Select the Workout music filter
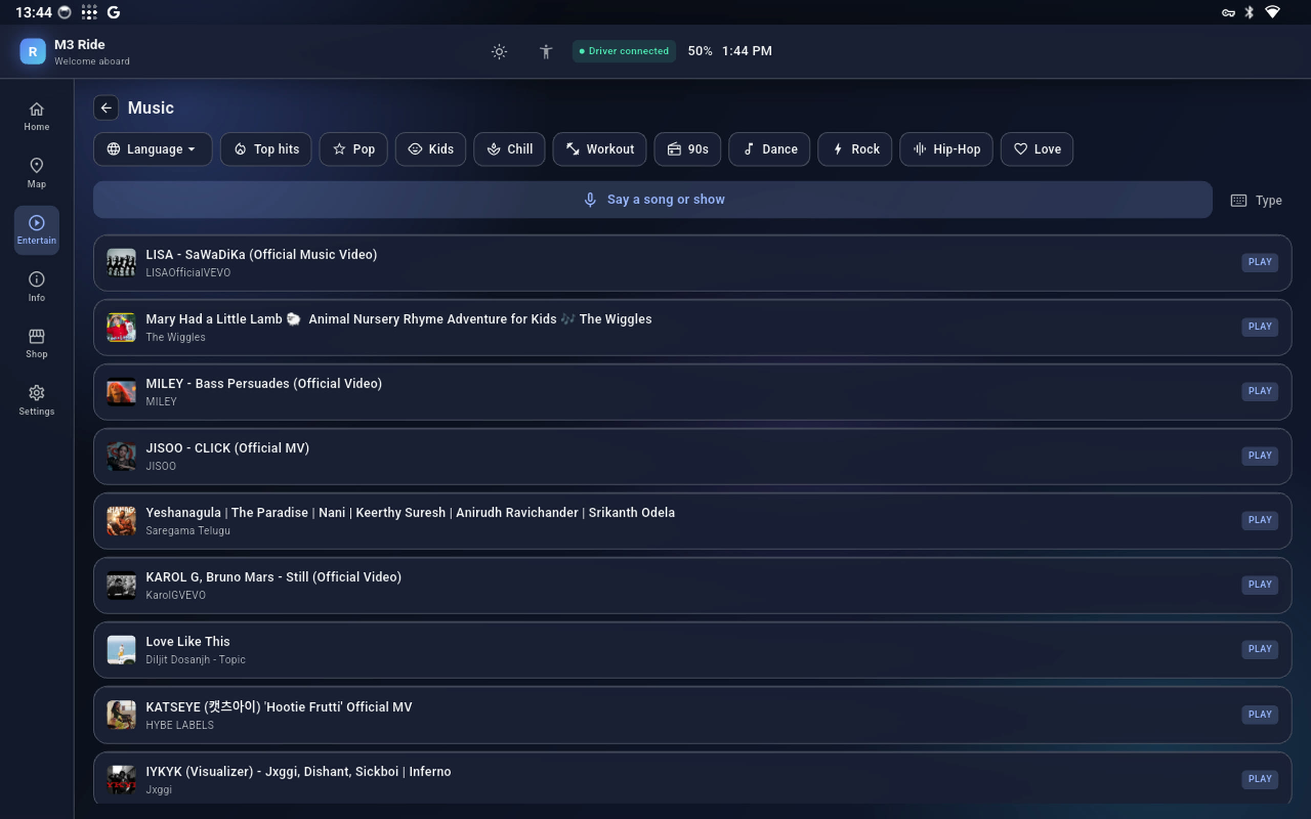Image resolution: width=1311 pixels, height=819 pixels. (599, 149)
